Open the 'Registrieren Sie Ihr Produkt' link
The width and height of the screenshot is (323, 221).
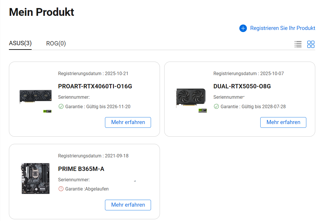[282, 28]
